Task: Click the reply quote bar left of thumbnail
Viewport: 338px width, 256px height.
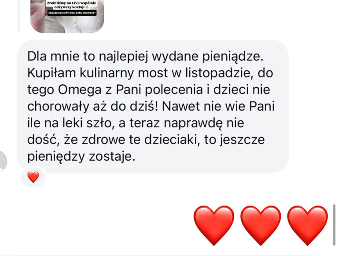Action: 18,16
